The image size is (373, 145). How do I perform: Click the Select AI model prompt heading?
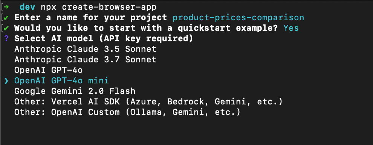pos(104,39)
